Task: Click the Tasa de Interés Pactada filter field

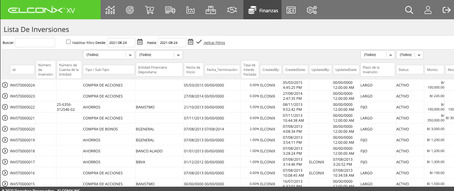Action: pyautogui.click(x=250, y=70)
